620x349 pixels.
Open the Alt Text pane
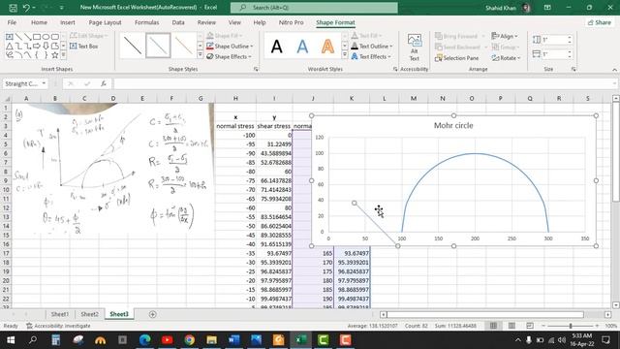coord(414,48)
